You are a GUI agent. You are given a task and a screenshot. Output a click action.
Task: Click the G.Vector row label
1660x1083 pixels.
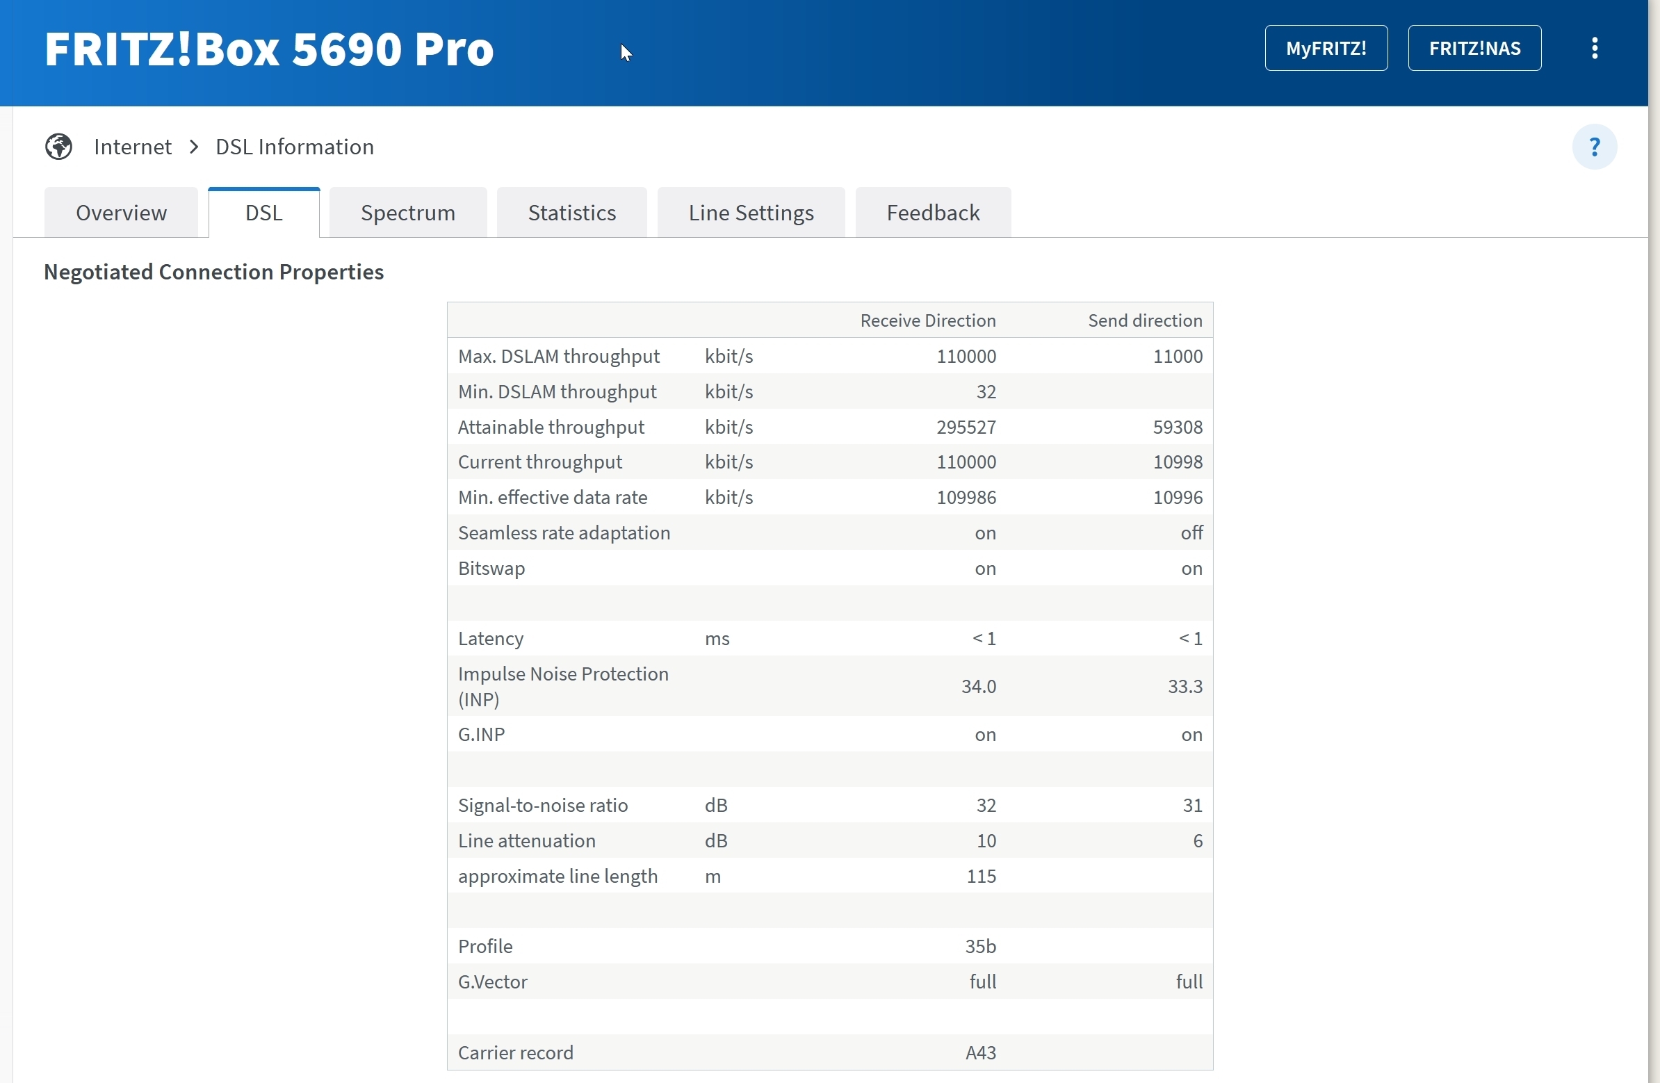(492, 983)
